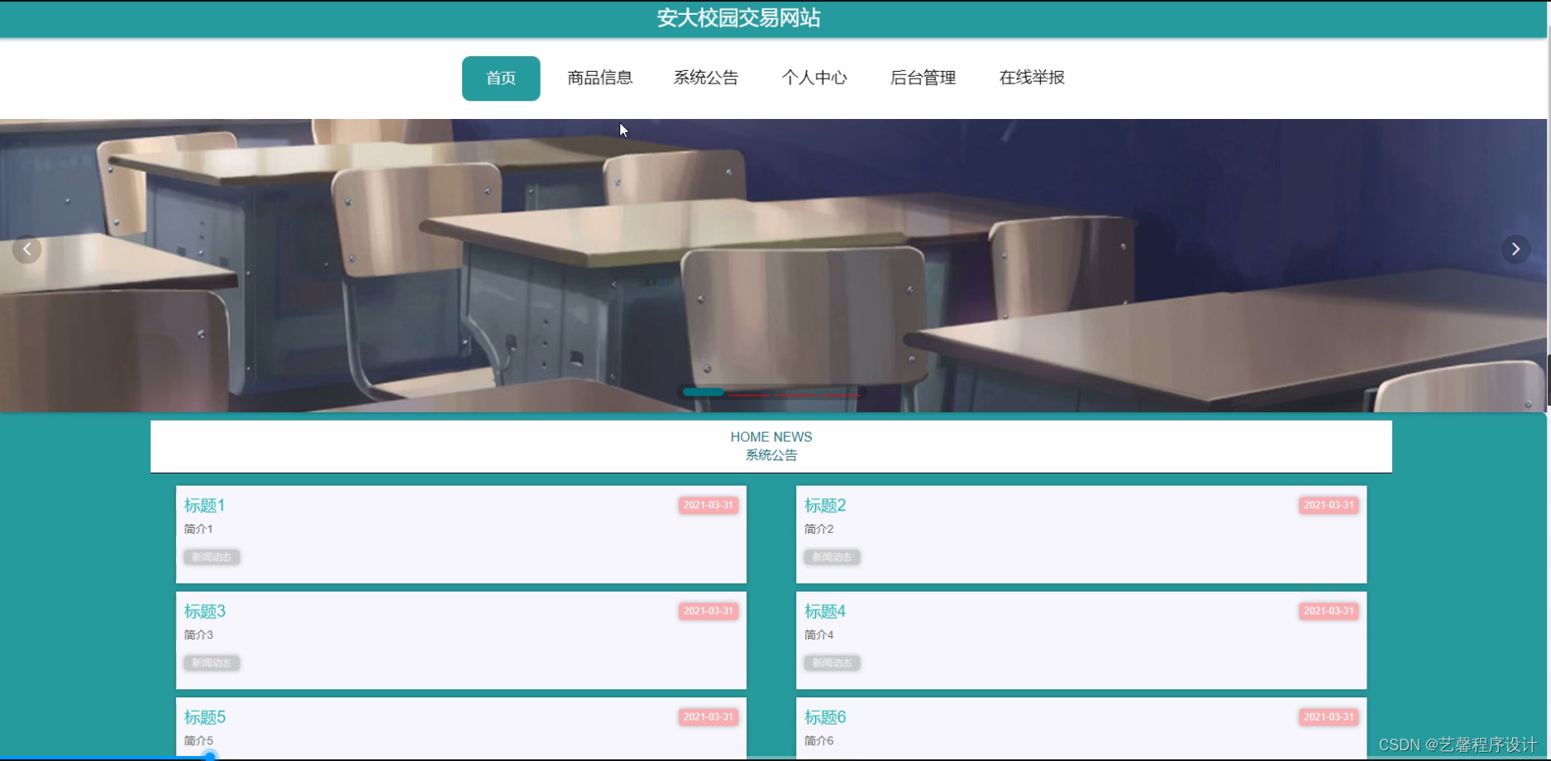The image size is (1551, 761).
Task: Click the 新闻动态 tag on 标题1 card
Action: [212, 557]
